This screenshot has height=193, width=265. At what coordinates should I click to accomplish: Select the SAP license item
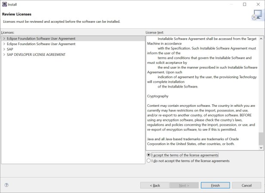(x=10, y=49)
